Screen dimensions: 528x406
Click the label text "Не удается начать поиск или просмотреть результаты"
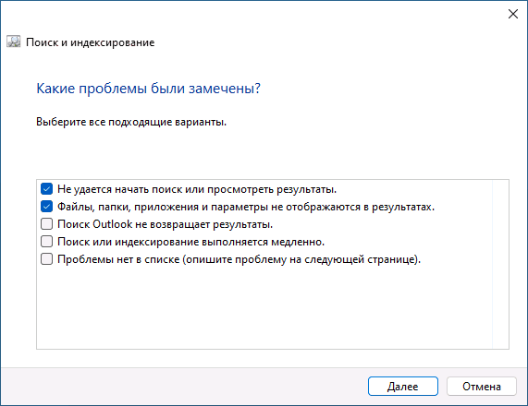point(197,189)
